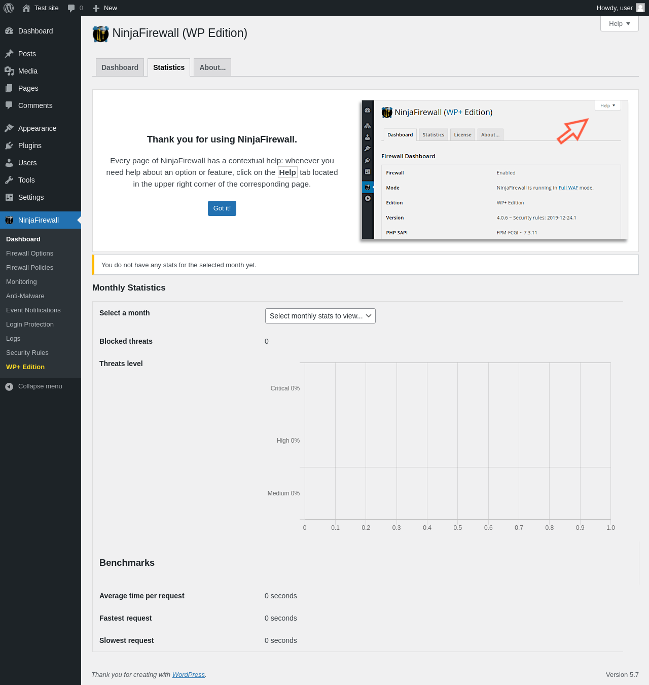Open Event Notifications submenu link
The image size is (649, 685).
pyautogui.click(x=33, y=310)
